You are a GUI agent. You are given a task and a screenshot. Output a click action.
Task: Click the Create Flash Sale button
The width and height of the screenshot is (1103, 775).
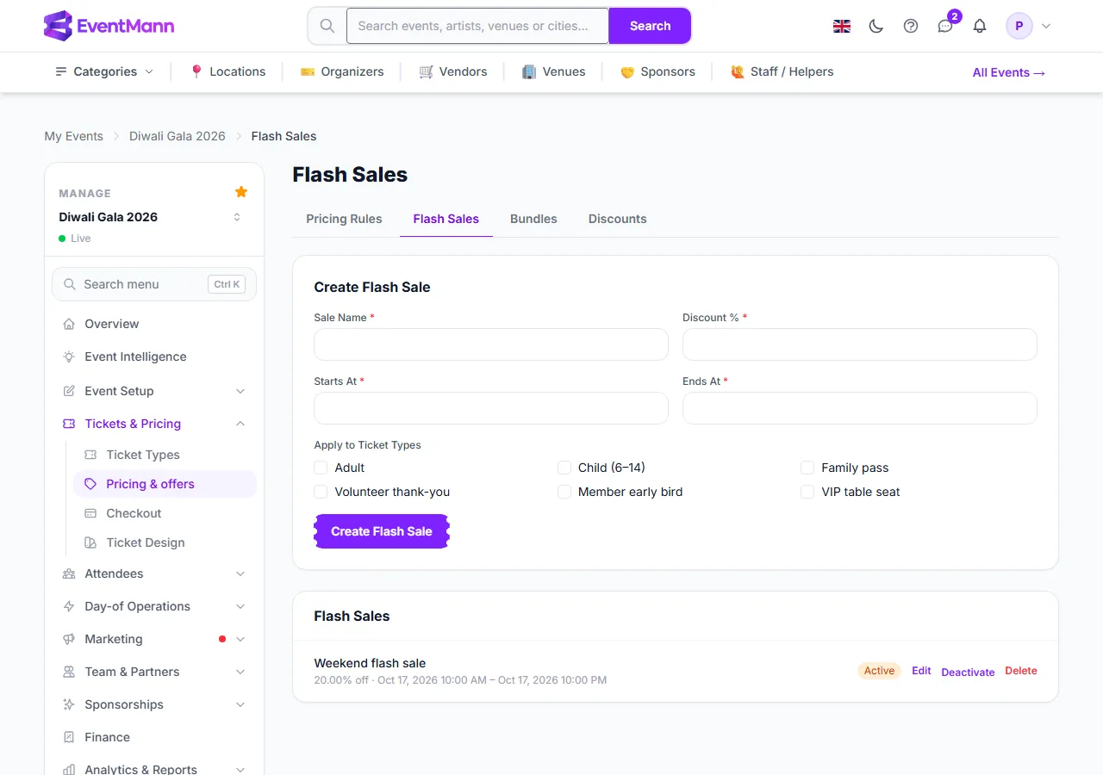click(x=382, y=531)
